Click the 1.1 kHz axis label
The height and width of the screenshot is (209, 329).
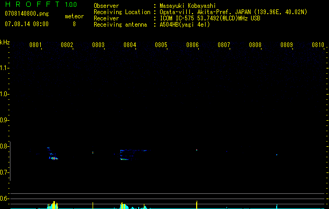5,68
